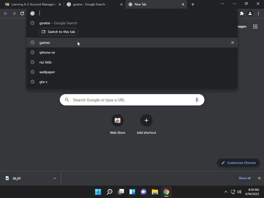Click the Chrome taskbar icon
Image resolution: width=264 pixels, height=198 pixels.
[x=166, y=192]
